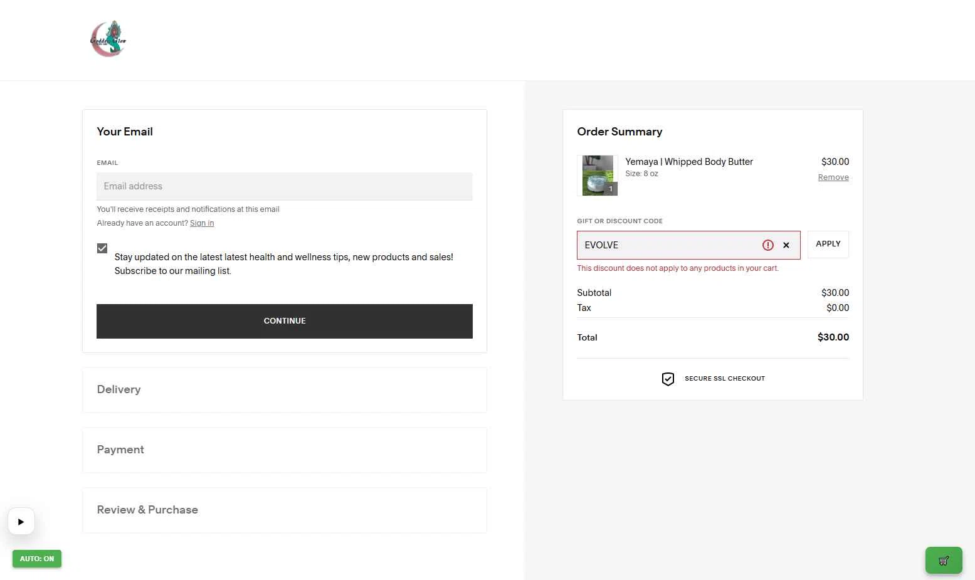Open the green shopping cart button
975x580 pixels.
(944, 561)
